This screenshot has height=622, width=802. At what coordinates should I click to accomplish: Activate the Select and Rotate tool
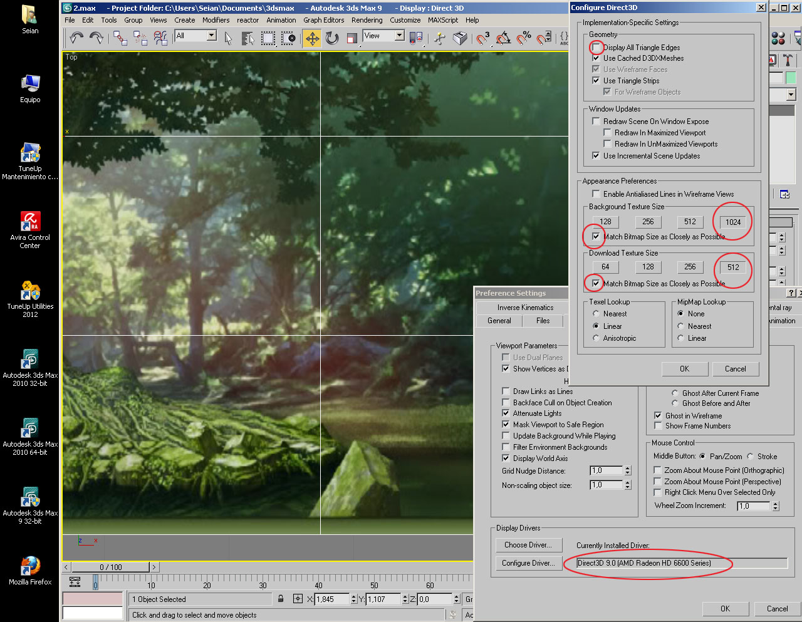click(x=332, y=38)
